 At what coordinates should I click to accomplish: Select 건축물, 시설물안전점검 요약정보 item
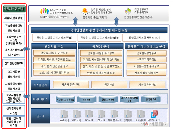pyautogui.click(x=101, y=60)
